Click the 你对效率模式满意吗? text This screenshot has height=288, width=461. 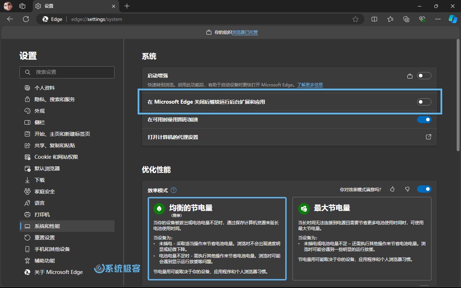tap(361, 189)
